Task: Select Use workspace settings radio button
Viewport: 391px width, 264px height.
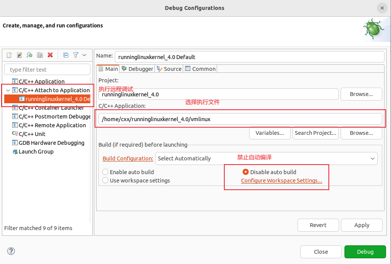Action: point(106,181)
